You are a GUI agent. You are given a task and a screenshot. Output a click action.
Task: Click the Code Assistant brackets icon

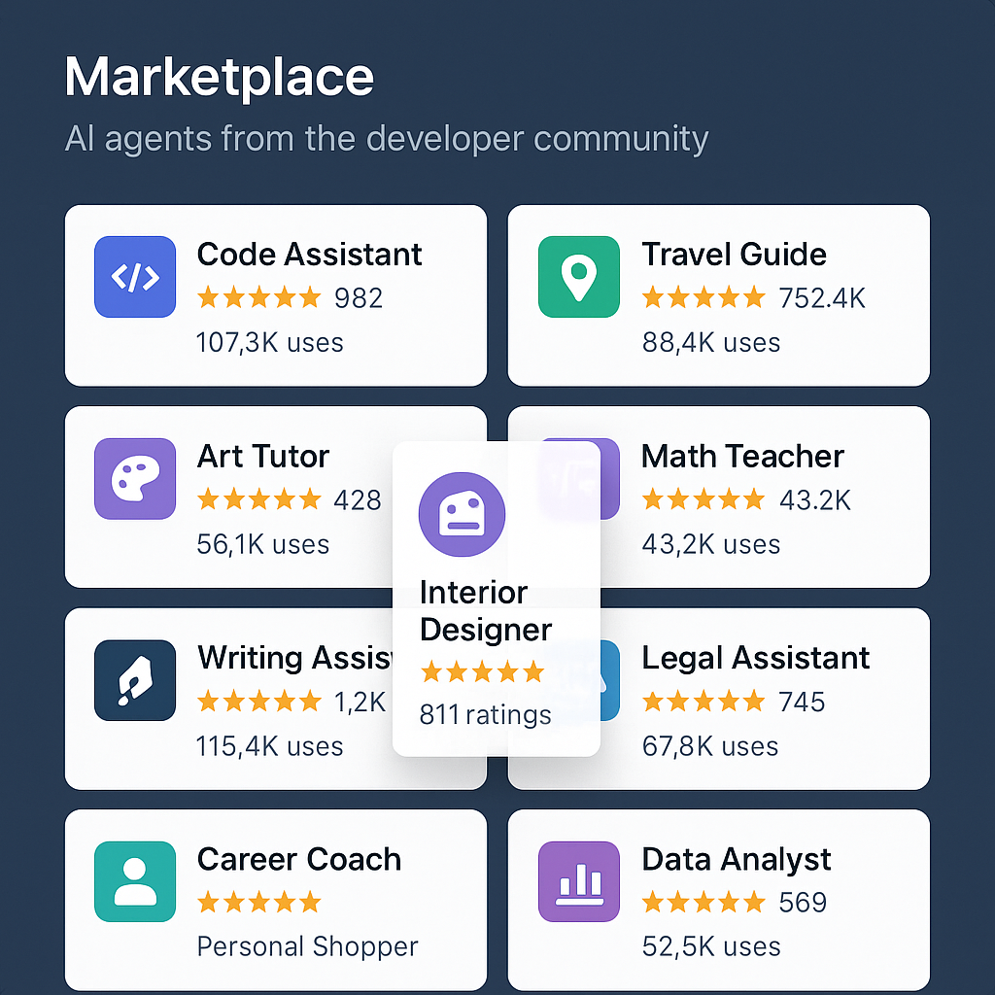(x=135, y=277)
